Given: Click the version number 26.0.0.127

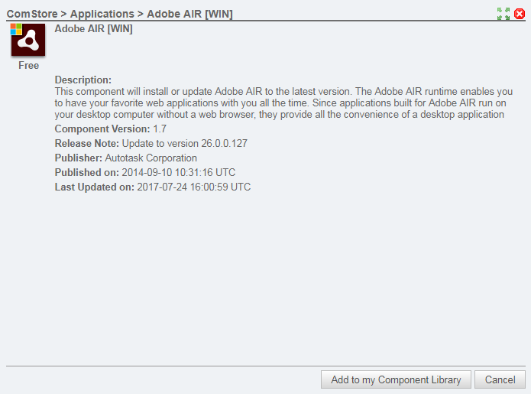Looking at the screenshot, I should (224, 143).
